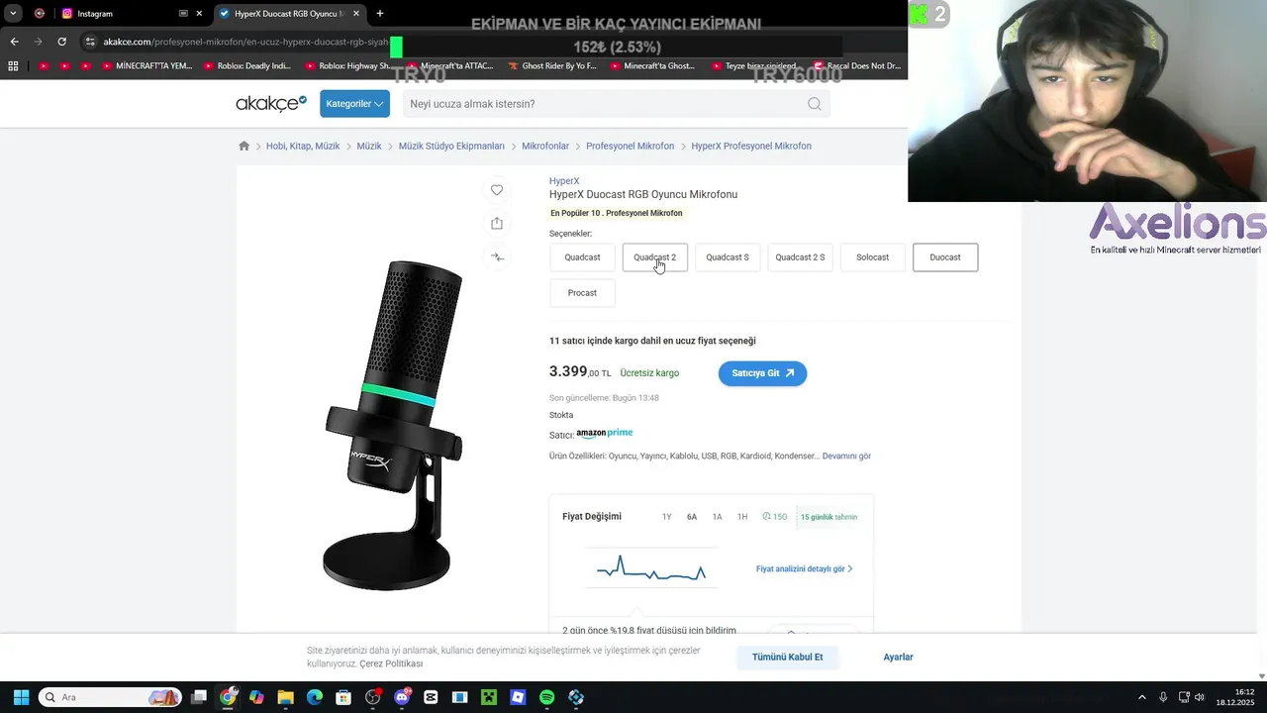The width and height of the screenshot is (1267, 713).
Task: Accept all cookies with Tümünü Kabul Et
Action: (788, 658)
